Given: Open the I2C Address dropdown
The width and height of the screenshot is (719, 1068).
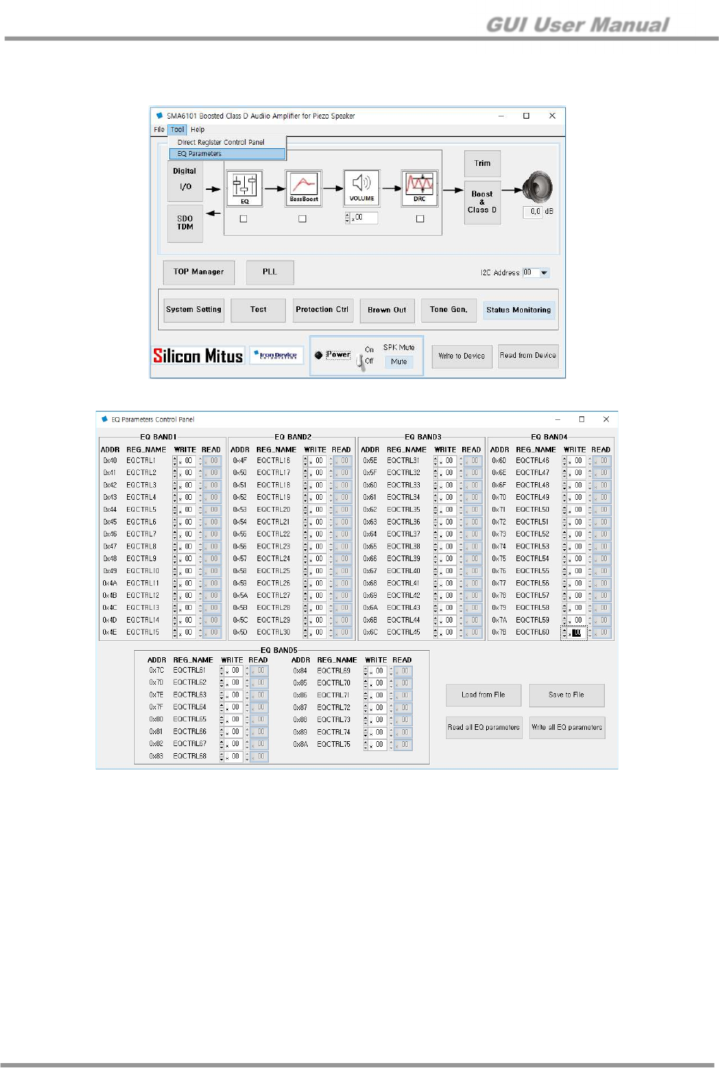Looking at the screenshot, I should (543, 272).
